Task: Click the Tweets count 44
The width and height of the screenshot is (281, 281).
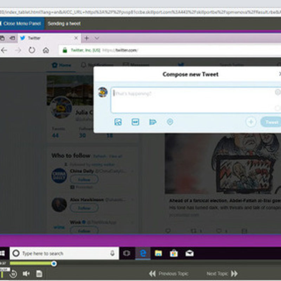Action: coord(55,136)
